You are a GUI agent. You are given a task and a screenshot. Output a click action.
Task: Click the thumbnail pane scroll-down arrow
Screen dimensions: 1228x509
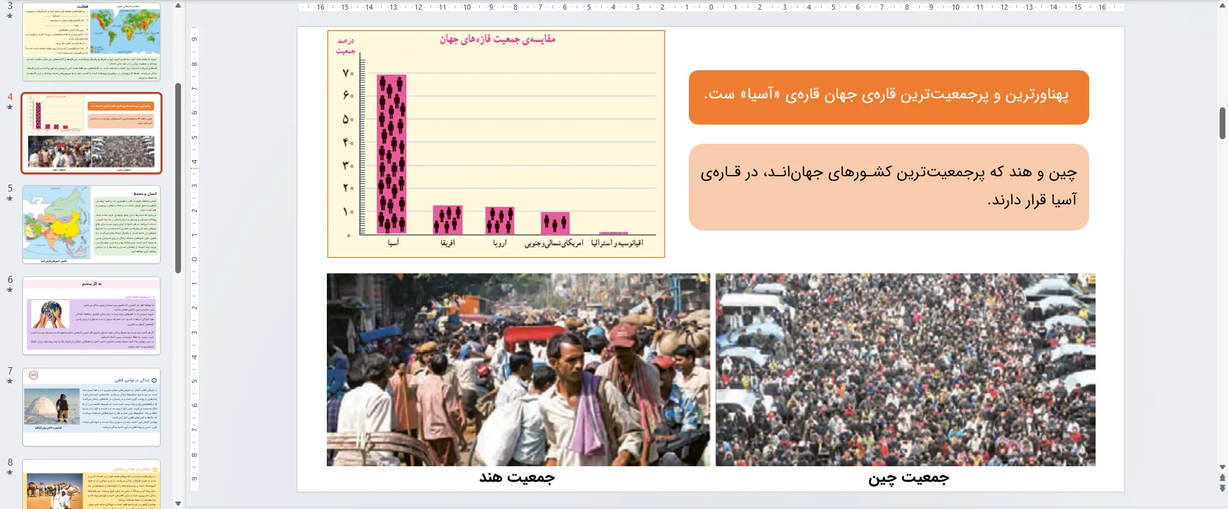pyautogui.click(x=178, y=503)
